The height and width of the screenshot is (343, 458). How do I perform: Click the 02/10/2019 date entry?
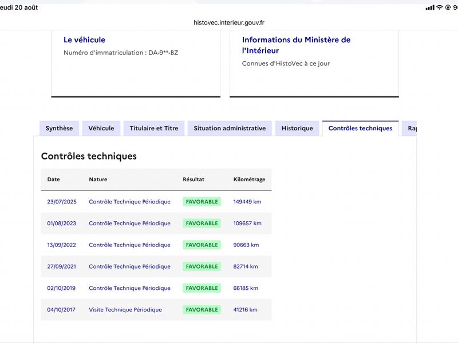pyautogui.click(x=61, y=288)
